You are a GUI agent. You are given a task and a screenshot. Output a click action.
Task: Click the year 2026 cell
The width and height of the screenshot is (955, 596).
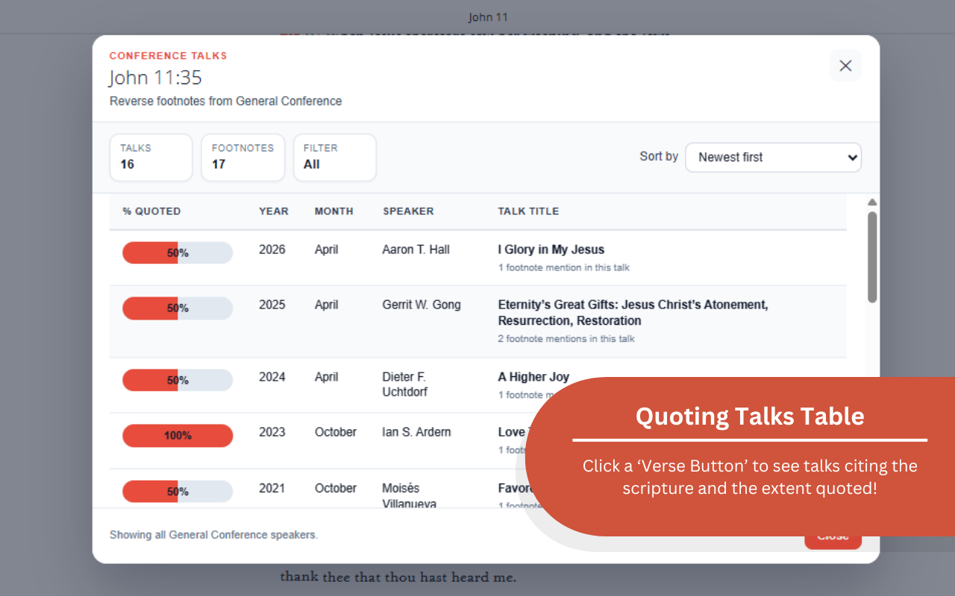tap(272, 250)
